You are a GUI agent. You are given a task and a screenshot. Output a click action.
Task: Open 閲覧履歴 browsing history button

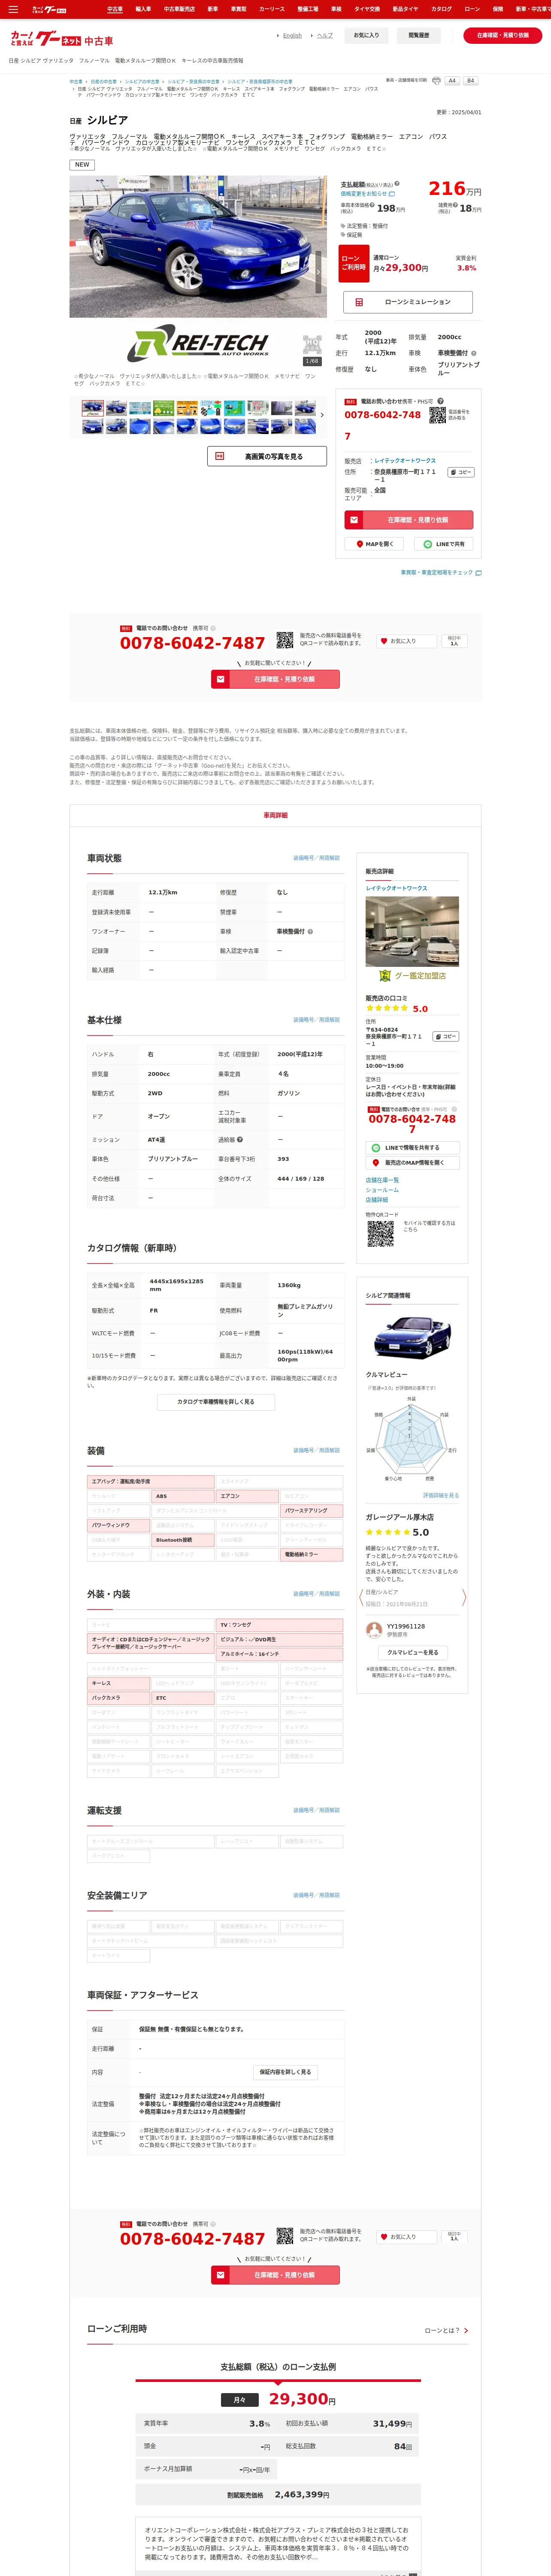(419, 35)
